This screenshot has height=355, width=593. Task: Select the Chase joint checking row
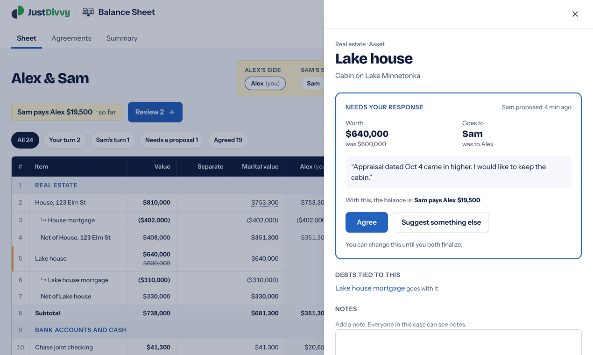(168, 347)
